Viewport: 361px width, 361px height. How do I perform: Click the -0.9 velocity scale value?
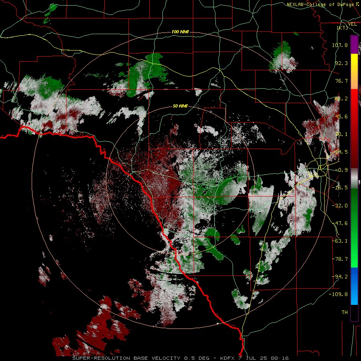pyautogui.click(x=341, y=170)
